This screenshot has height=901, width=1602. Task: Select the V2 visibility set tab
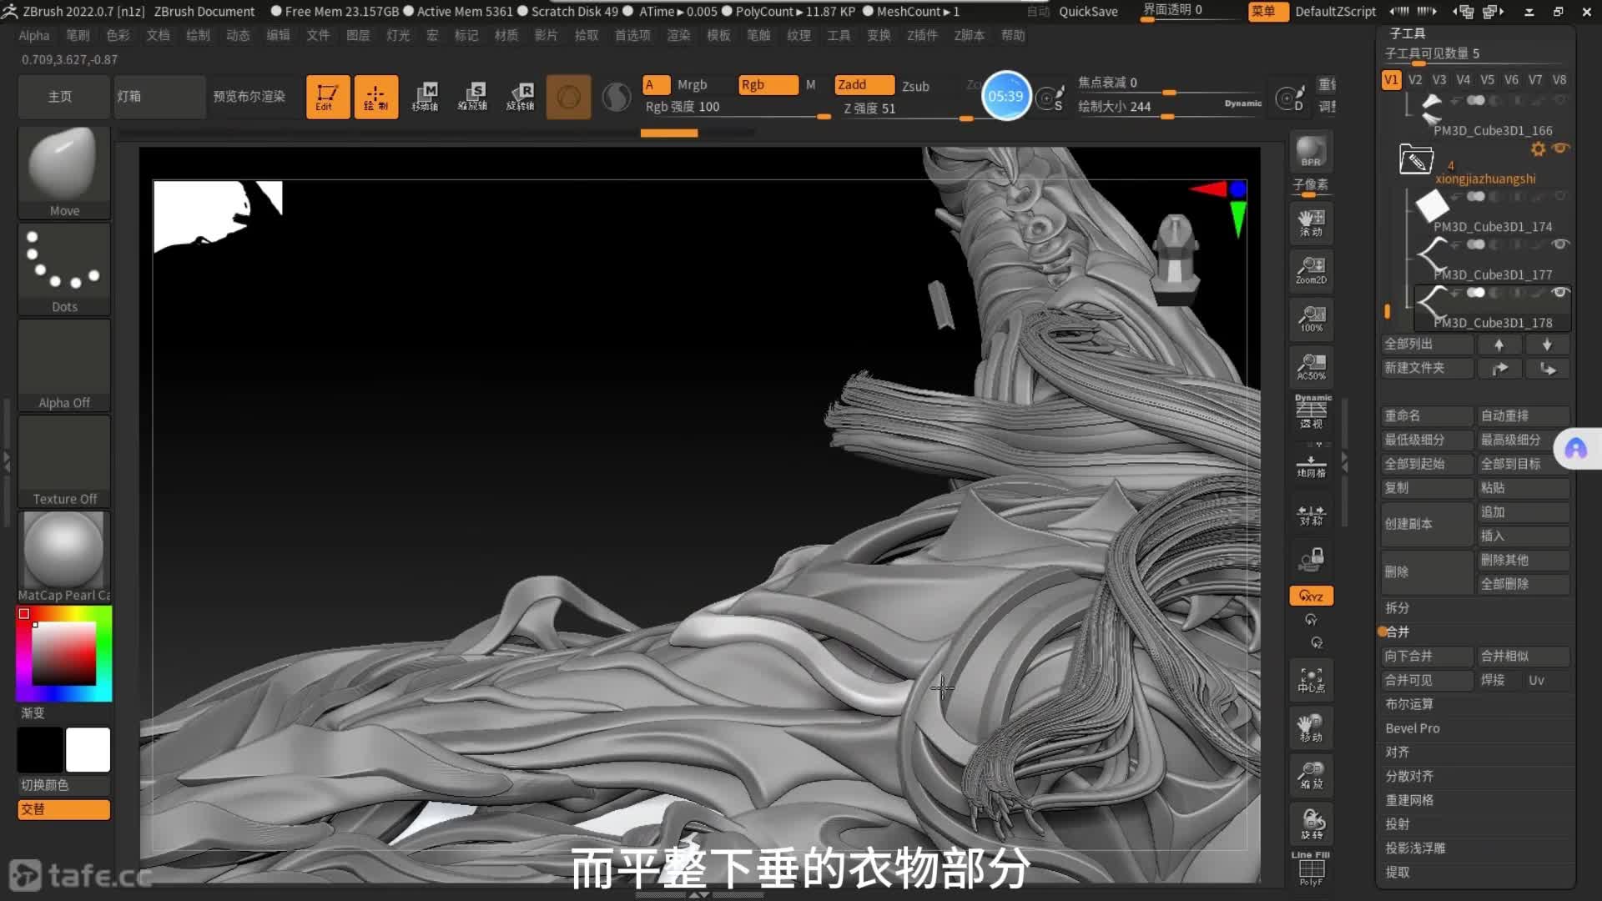coord(1415,80)
